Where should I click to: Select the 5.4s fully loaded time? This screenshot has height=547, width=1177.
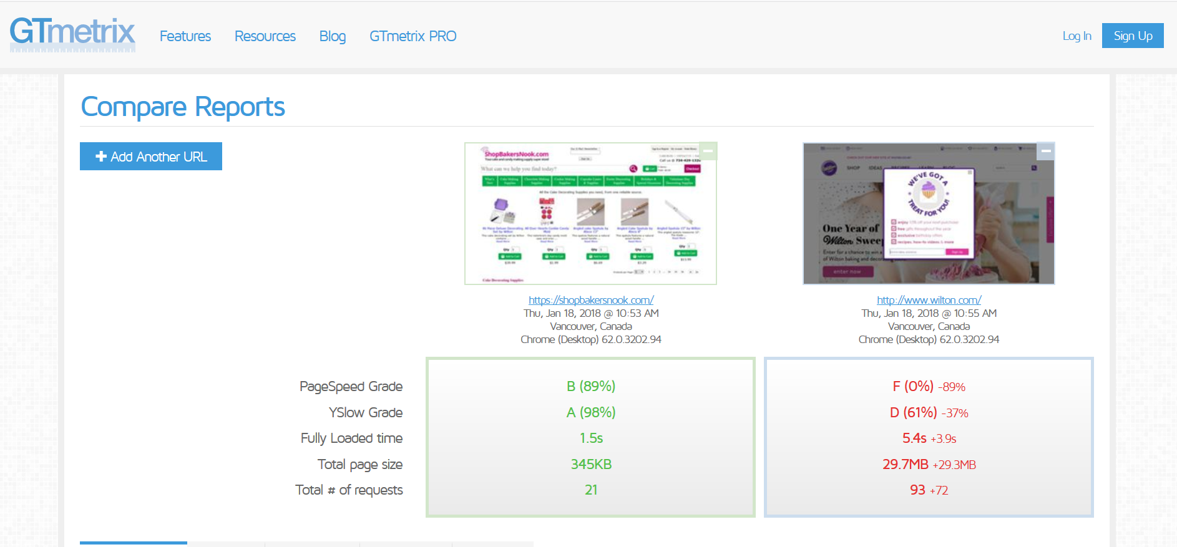point(914,438)
